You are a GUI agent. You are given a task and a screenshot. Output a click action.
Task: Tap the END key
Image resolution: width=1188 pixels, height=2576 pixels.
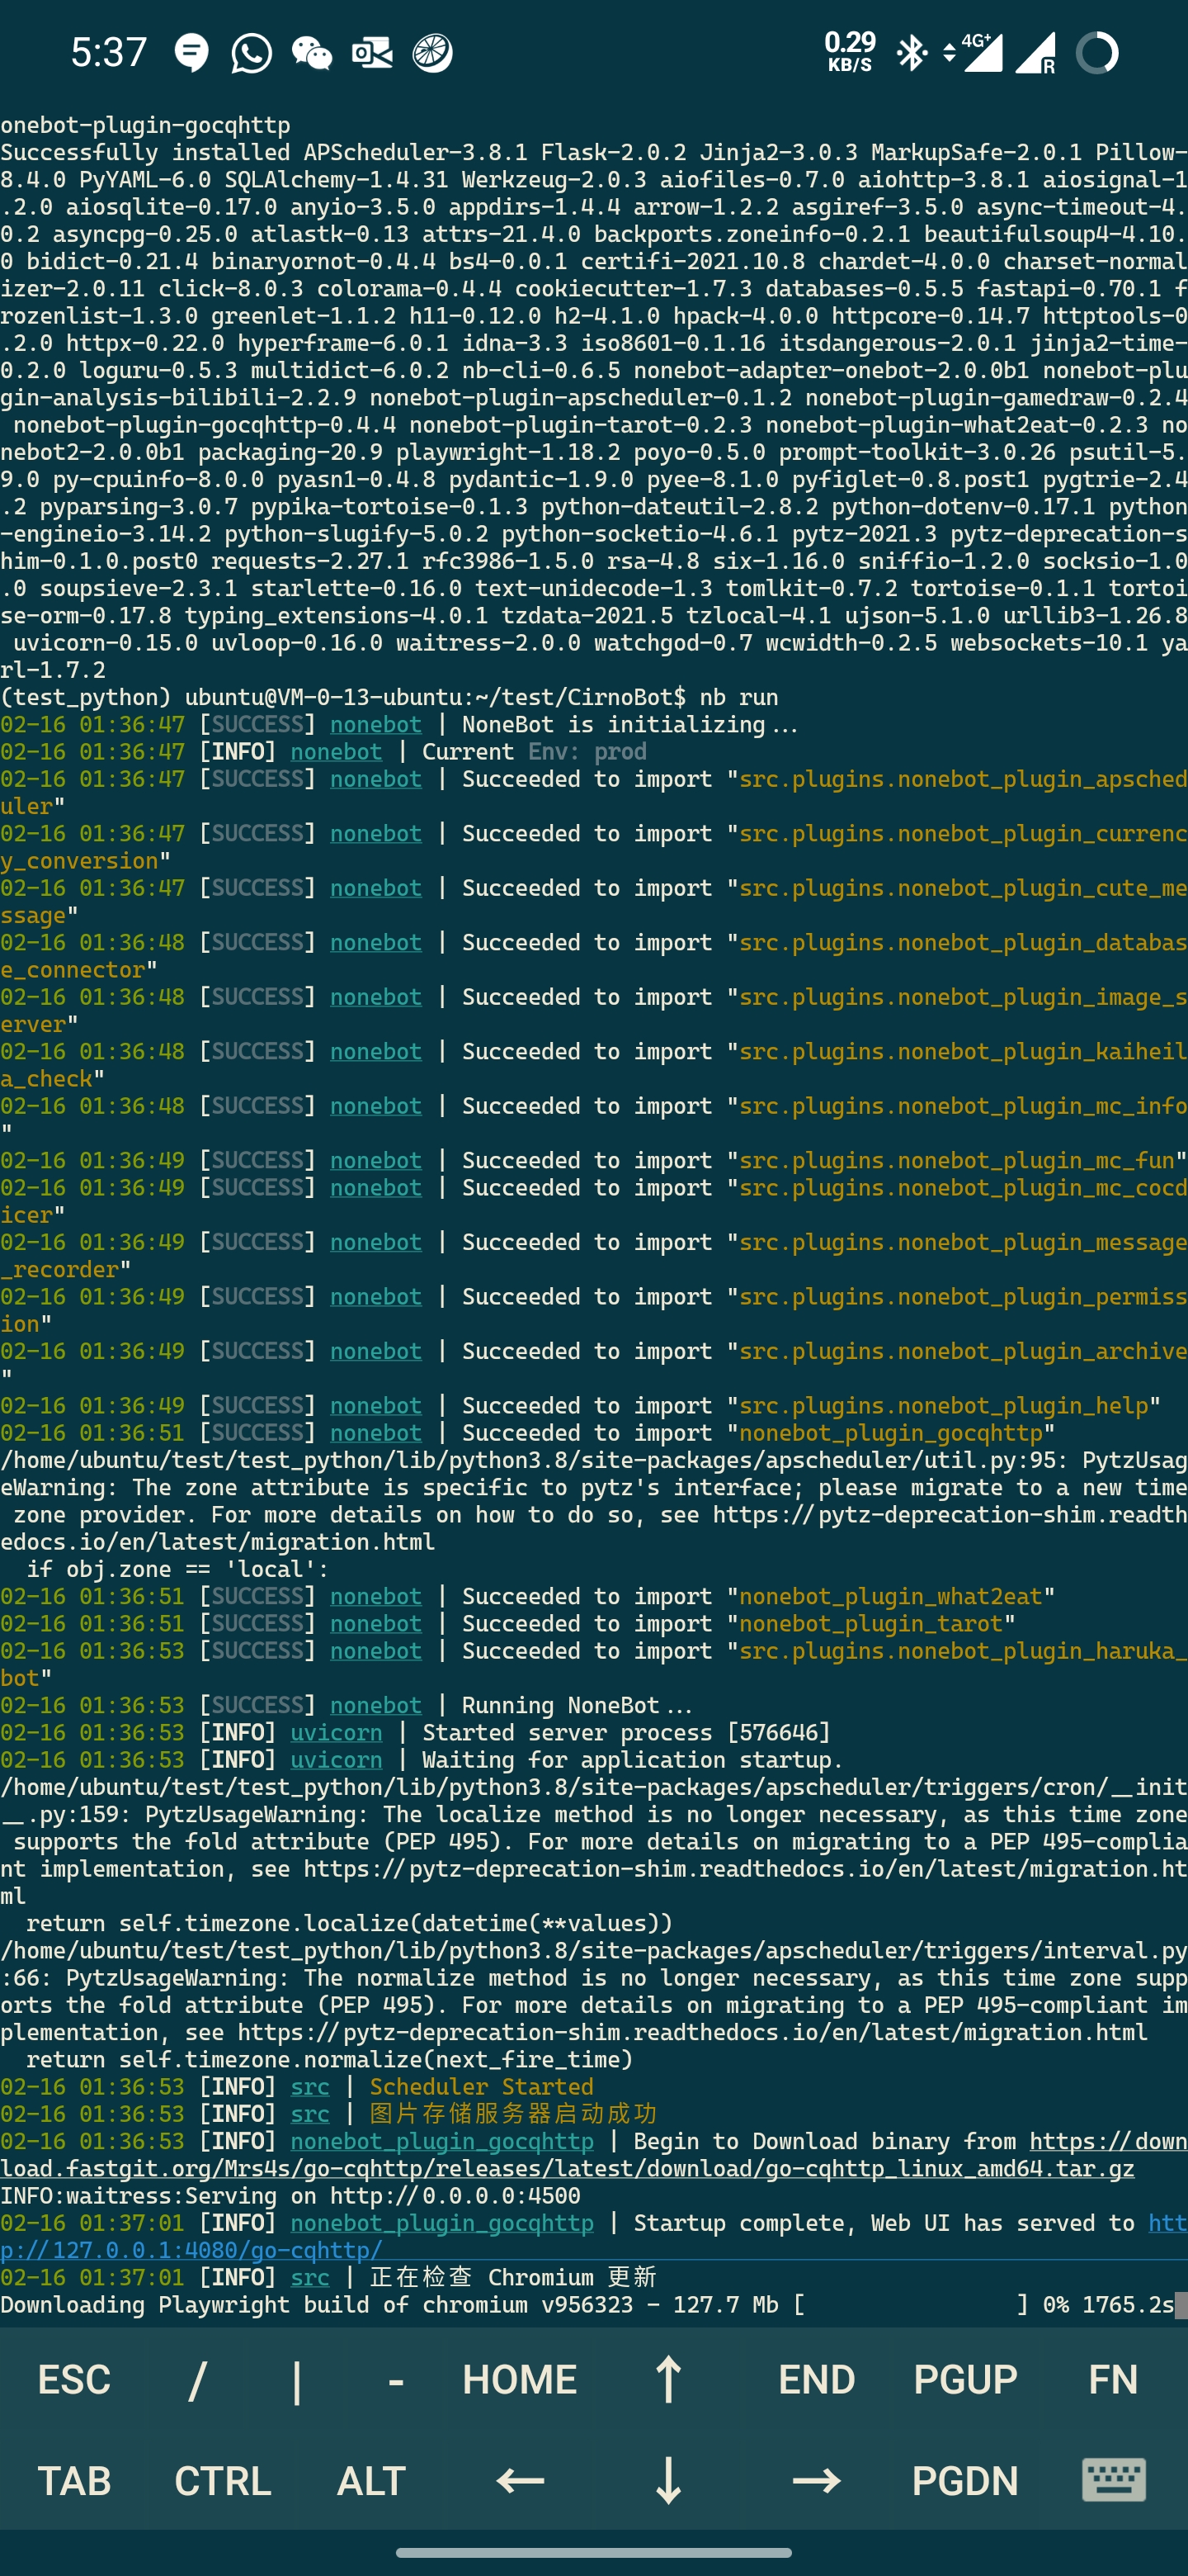(816, 2379)
